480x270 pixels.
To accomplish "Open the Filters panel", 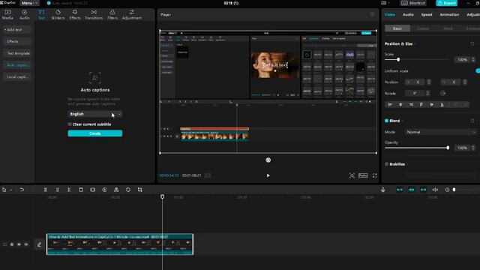I will [x=112, y=14].
